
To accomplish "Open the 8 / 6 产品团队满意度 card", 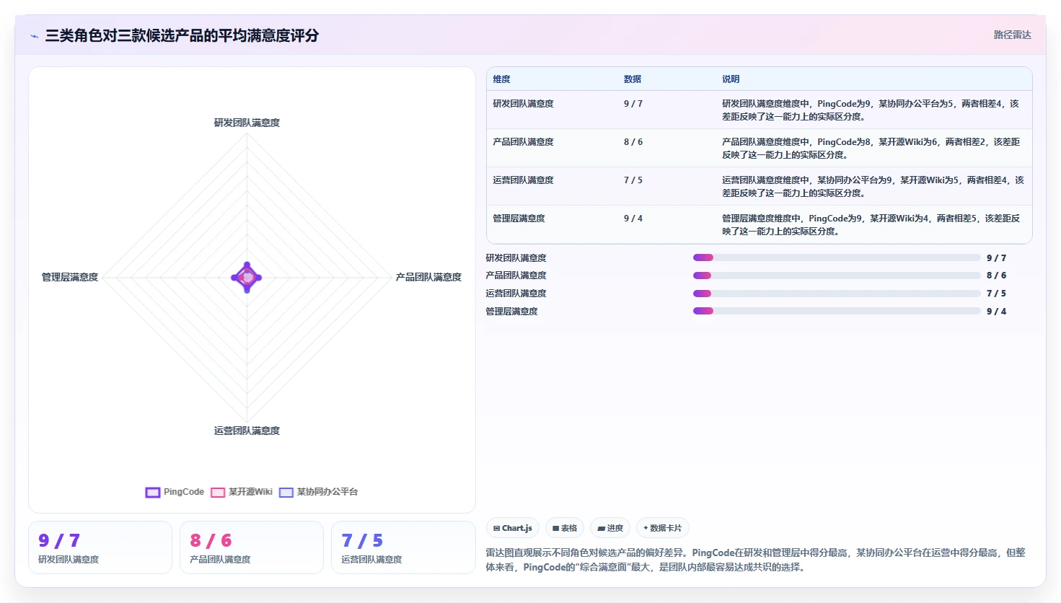I will pos(252,547).
